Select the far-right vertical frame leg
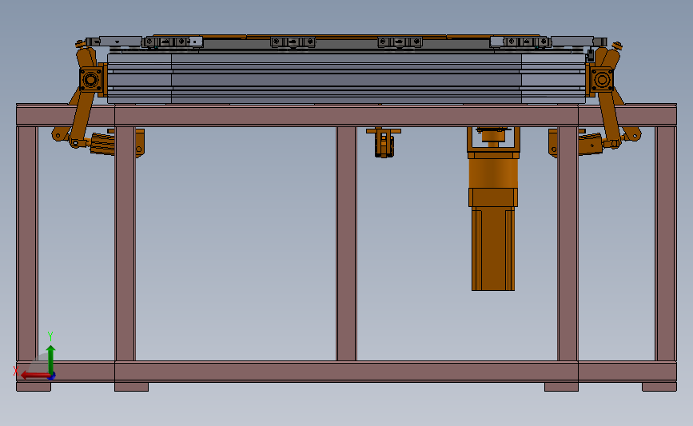 click(666, 244)
